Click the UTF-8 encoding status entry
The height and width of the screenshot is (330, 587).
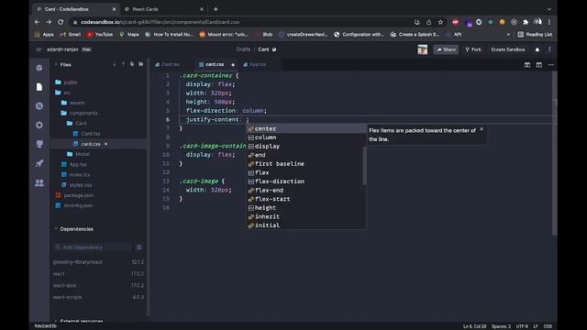click(522, 326)
